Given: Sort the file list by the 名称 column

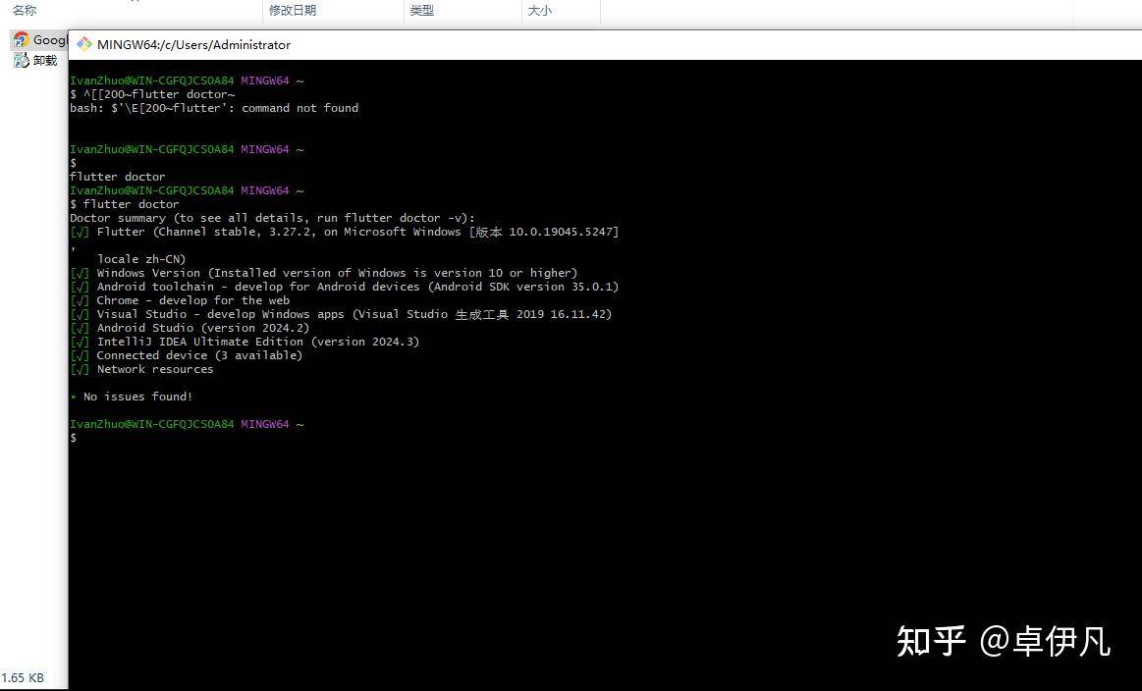Looking at the screenshot, I should pos(24,10).
